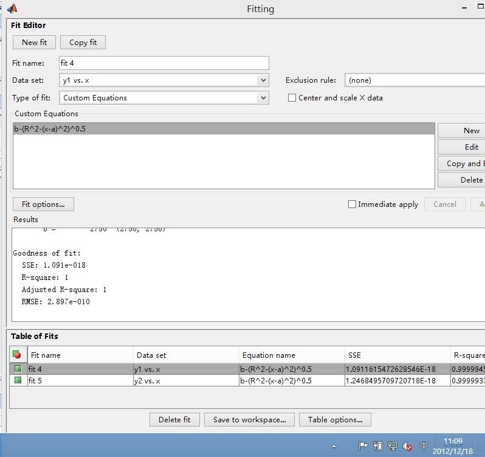Open Fit options dialog
The width and height of the screenshot is (485, 457).
click(43, 204)
